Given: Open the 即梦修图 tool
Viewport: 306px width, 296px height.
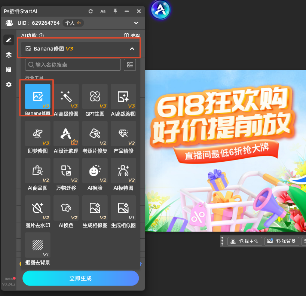Looking at the screenshot, I should click(38, 134).
